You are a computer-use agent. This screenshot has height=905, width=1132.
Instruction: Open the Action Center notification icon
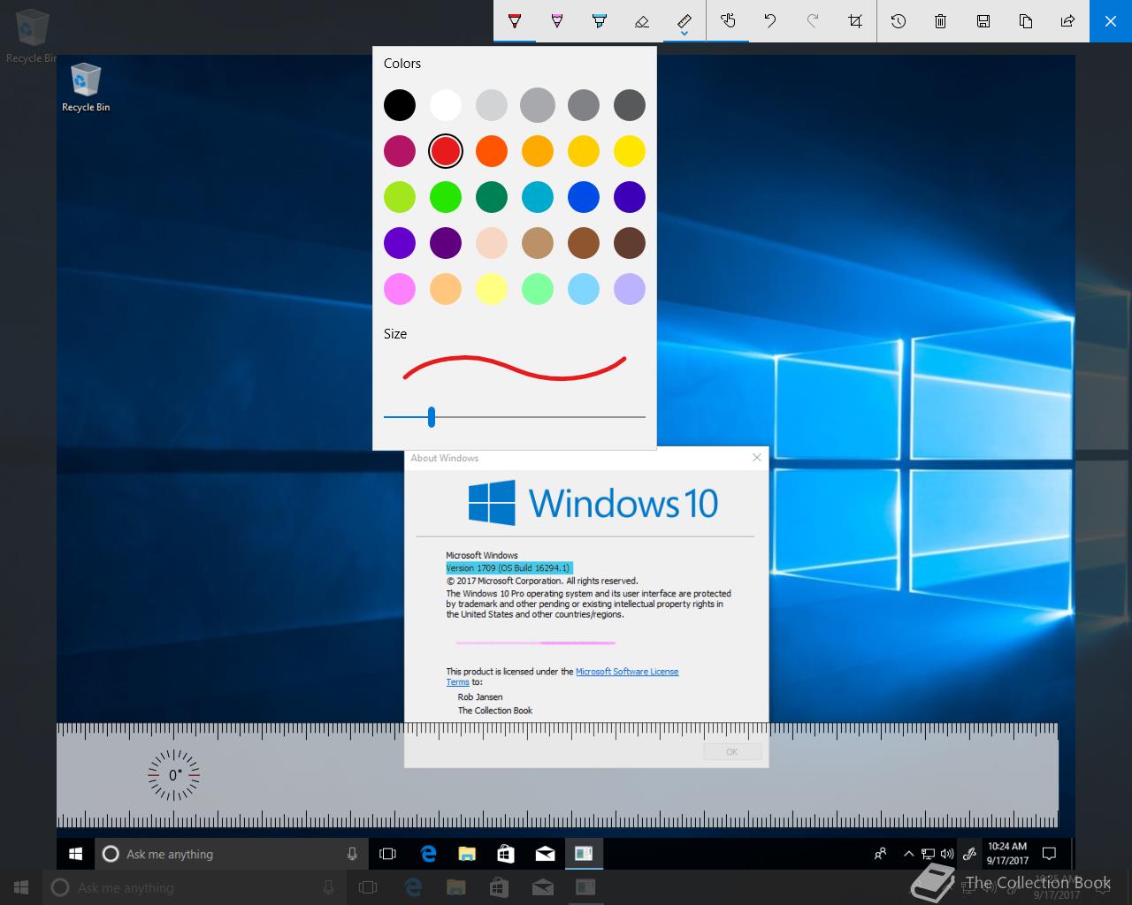tap(1050, 854)
